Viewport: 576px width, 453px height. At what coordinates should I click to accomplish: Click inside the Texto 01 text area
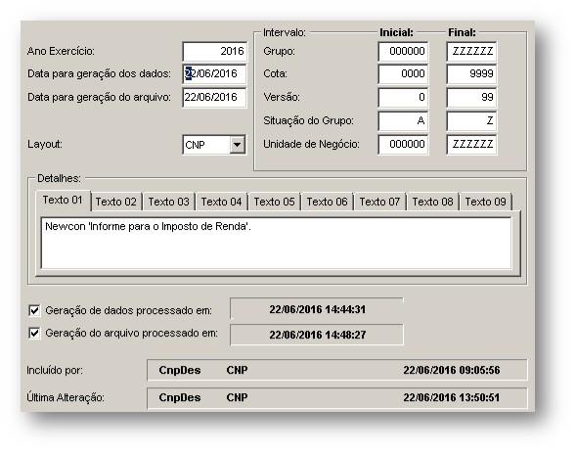[276, 244]
